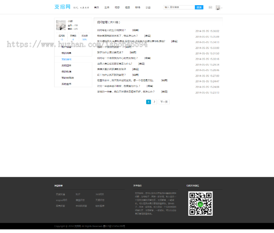Open the question about 自我为中心的男友
The width and height of the screenshot is (274, 233).
[x=117, y=58]
